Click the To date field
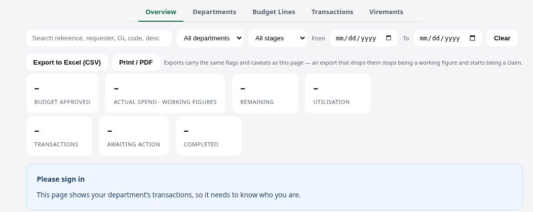The width and height of the screenshot is (533, 212). [x=448, y=38]
